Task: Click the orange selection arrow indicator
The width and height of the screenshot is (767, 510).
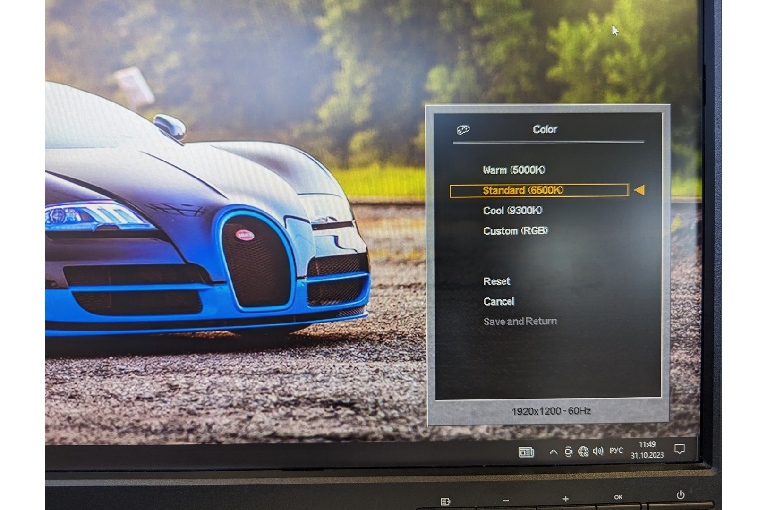Action: point(639,190)
